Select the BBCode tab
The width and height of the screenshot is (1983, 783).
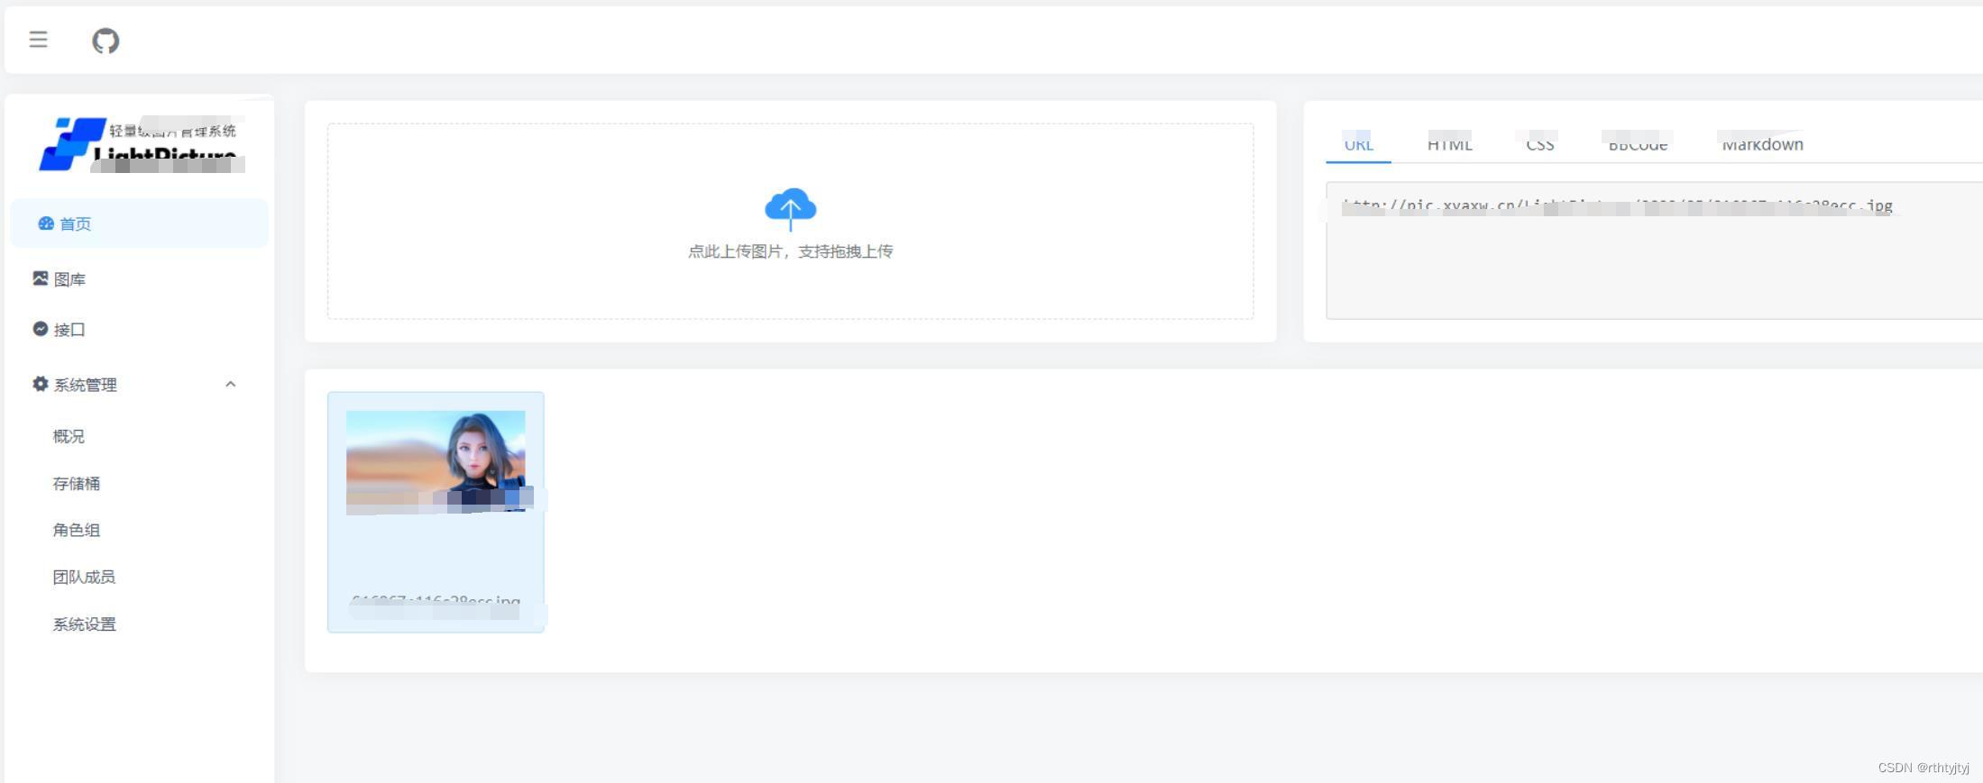[1638, 144]
